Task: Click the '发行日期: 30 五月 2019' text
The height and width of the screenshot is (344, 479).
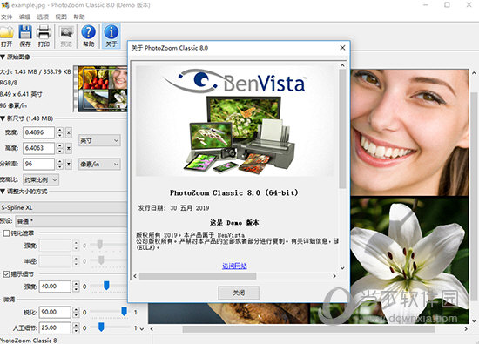Action: [173, 208]
